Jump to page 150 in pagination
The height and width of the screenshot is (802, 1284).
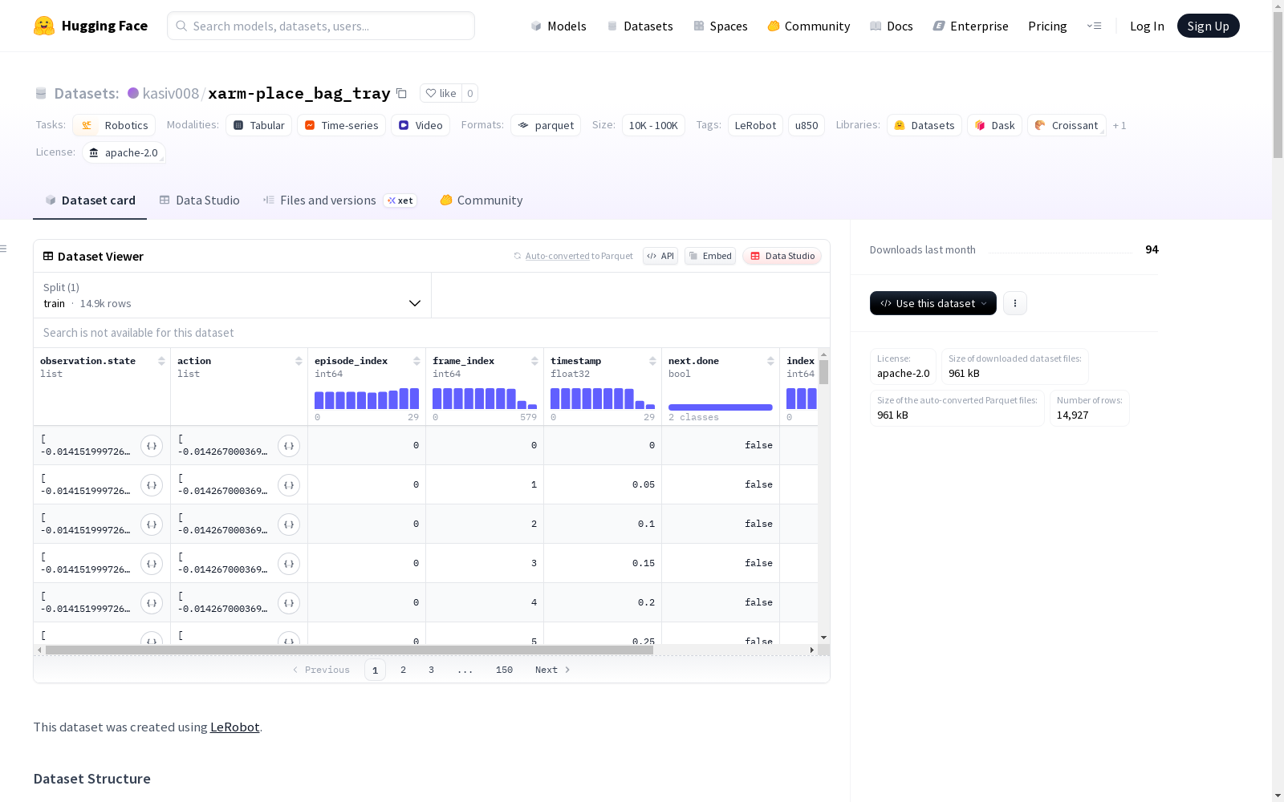coord(504,670)
